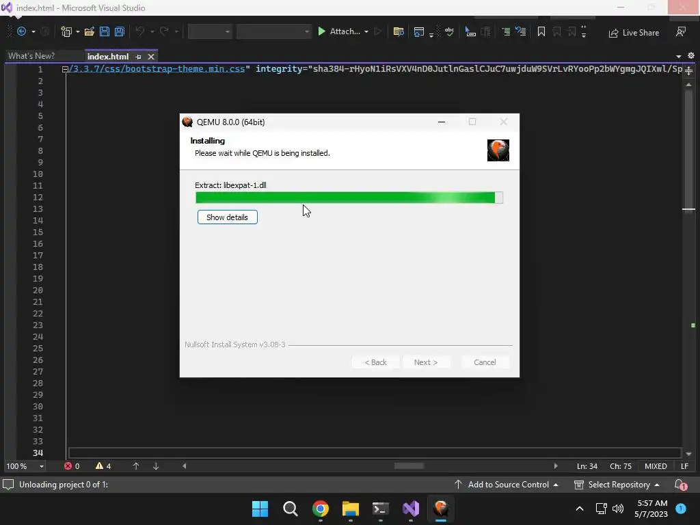This screenshot has width=700, height=525.
Task: Switch to the What's New? tab
Action: click(x=31, y=56)
